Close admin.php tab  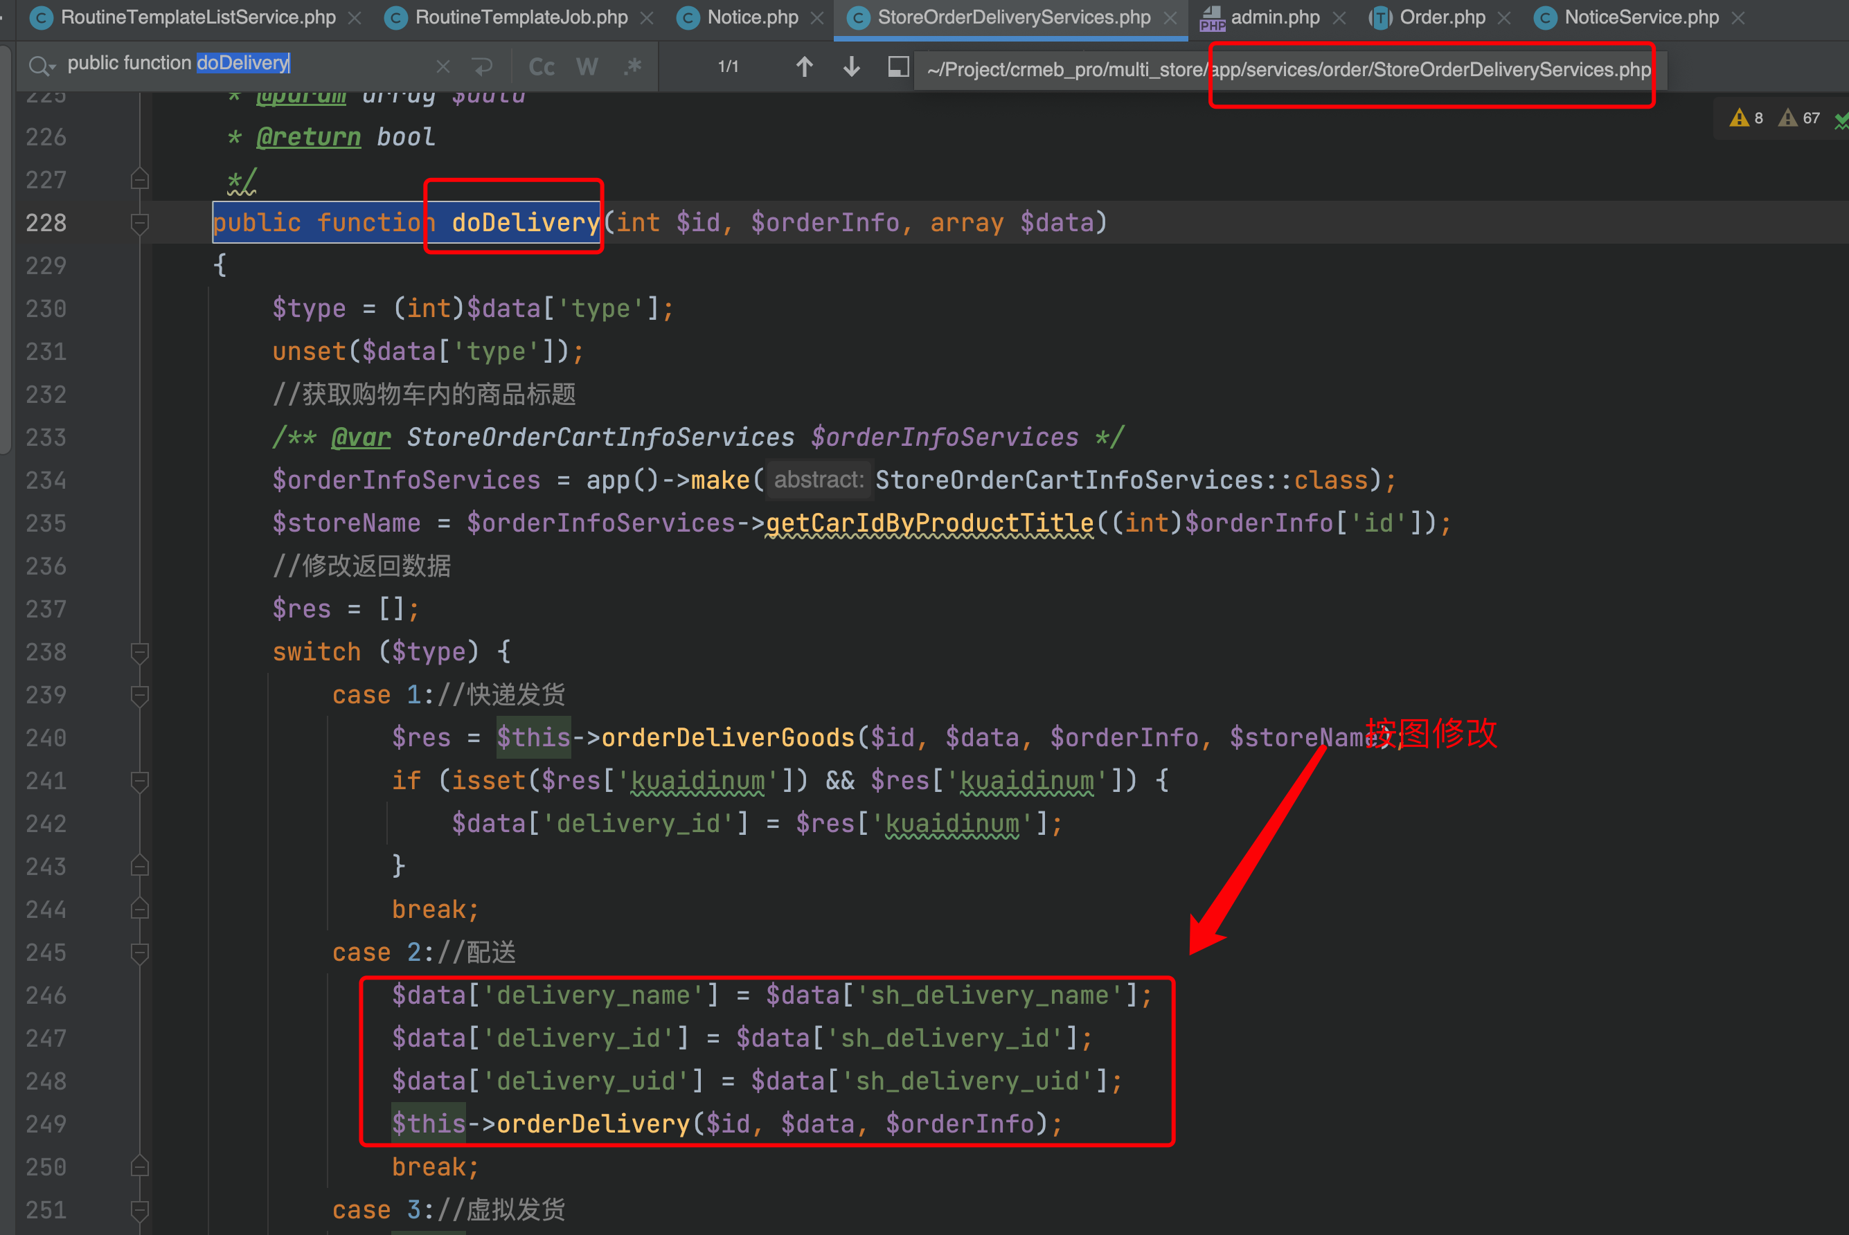coord(1339,18)
